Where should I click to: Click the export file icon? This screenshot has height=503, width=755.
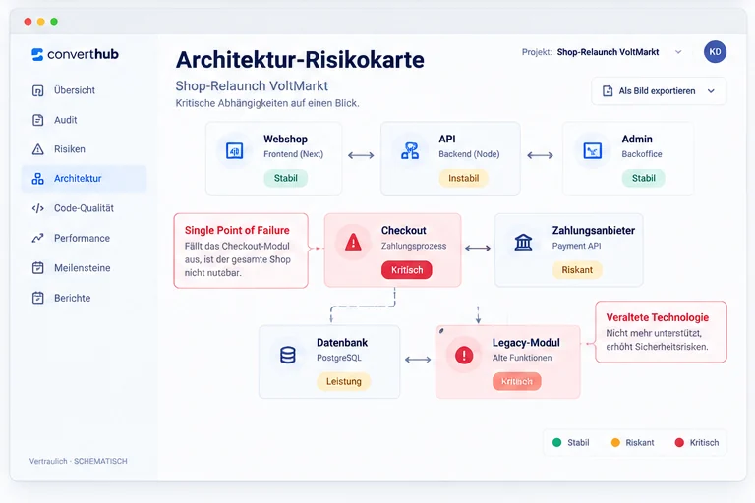point(608,91)
